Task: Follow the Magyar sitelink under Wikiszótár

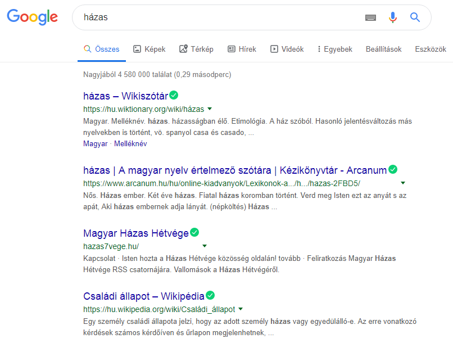Action: [96, 143]
